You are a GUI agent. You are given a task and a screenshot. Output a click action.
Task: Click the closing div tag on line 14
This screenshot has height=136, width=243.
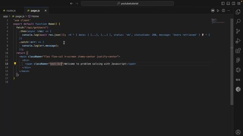27,67
